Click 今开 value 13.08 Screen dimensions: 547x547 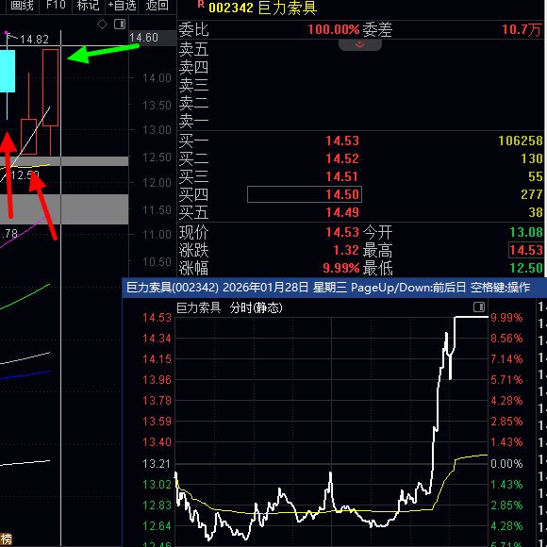click(x=526, y=232)
